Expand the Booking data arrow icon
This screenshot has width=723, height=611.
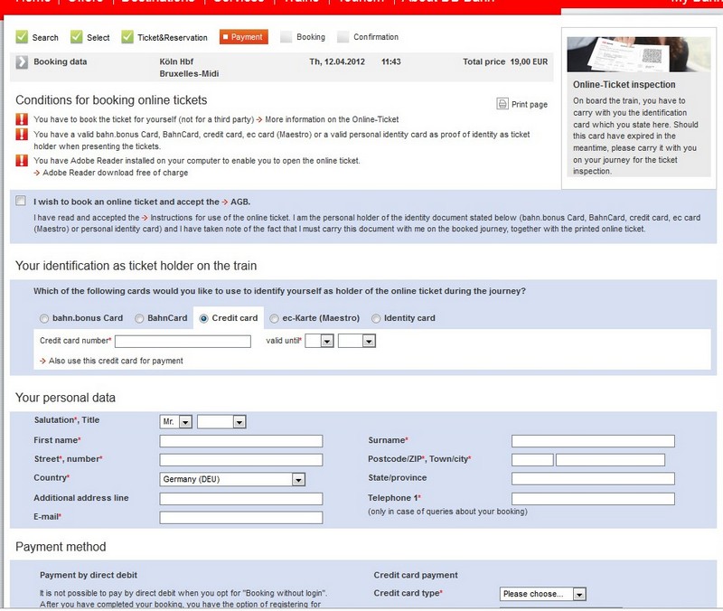pyautogui.click(x=22, y=62)
